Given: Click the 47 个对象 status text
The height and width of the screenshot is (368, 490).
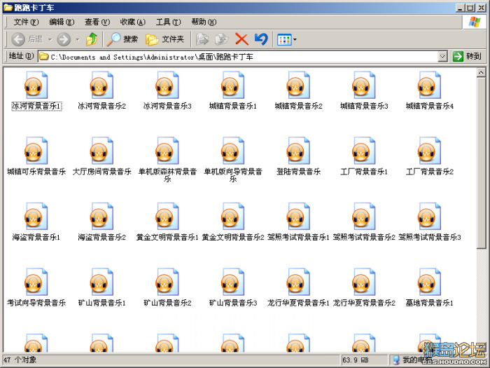Looking at the screenshot, I should coord(20,360).
